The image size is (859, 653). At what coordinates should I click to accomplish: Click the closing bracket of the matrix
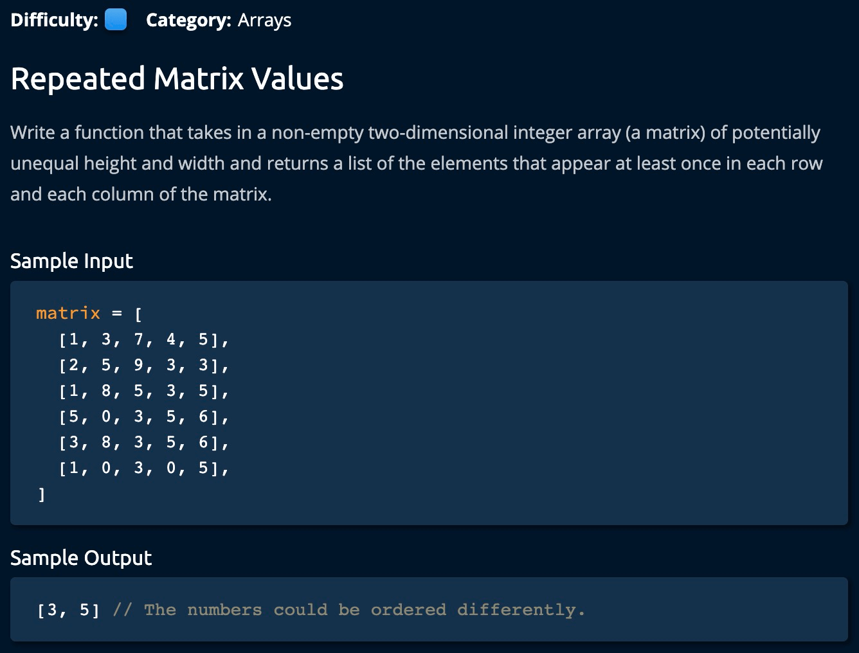pyautogui.click(x=42, y=494)
